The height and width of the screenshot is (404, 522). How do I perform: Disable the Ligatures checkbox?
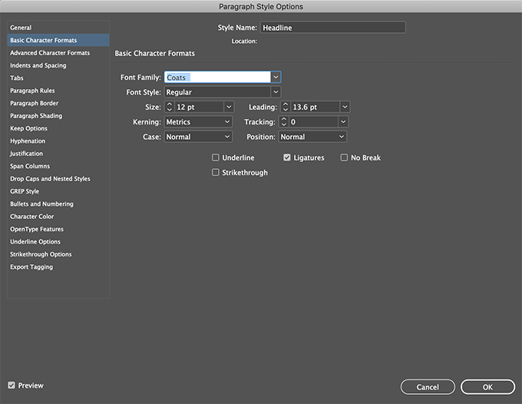point(287,157)
